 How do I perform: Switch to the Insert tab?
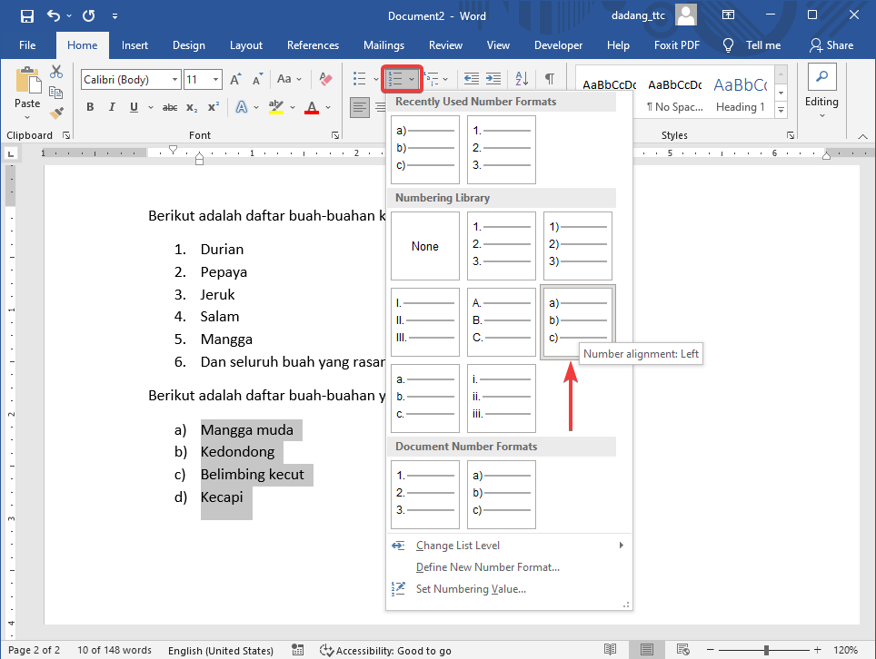pos(134,44)
